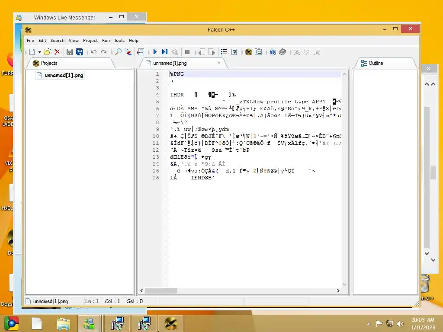Click the Stop square icon
This screenshot has height=332, width=443.
coord(187,52)
